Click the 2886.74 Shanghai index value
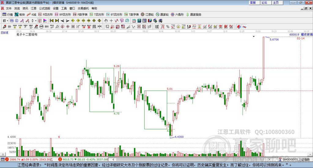 pyautogui.click(x=15, y=159)
